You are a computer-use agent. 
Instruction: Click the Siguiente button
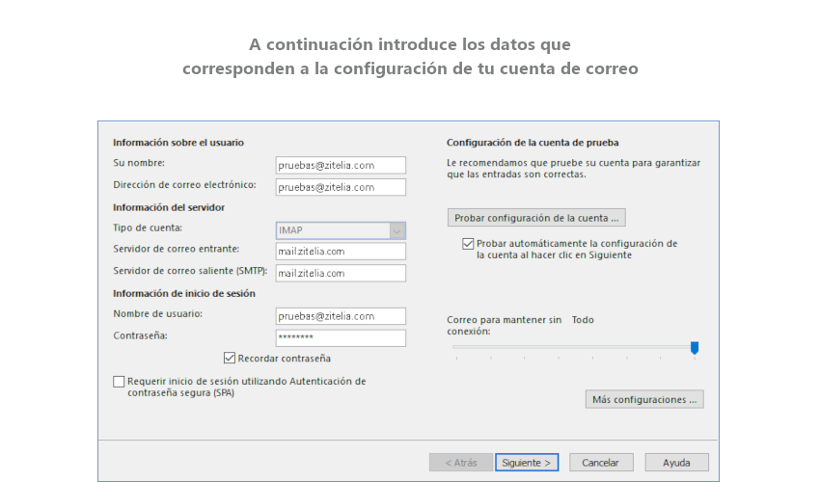[x=527, y=463]
